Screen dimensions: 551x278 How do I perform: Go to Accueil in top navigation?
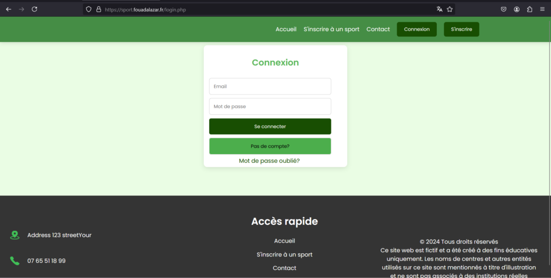[x=286, y=30]
